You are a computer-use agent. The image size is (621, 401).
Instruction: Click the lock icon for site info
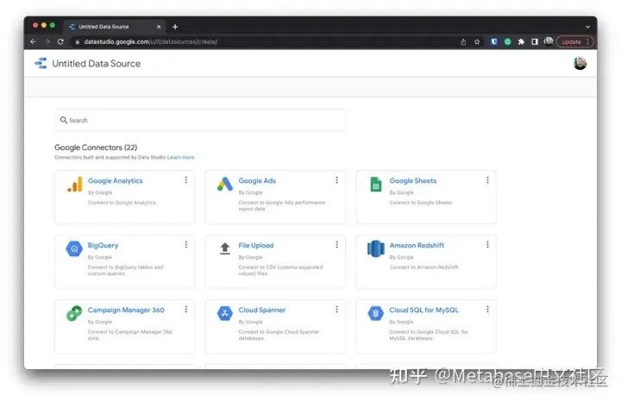(78, 41)
